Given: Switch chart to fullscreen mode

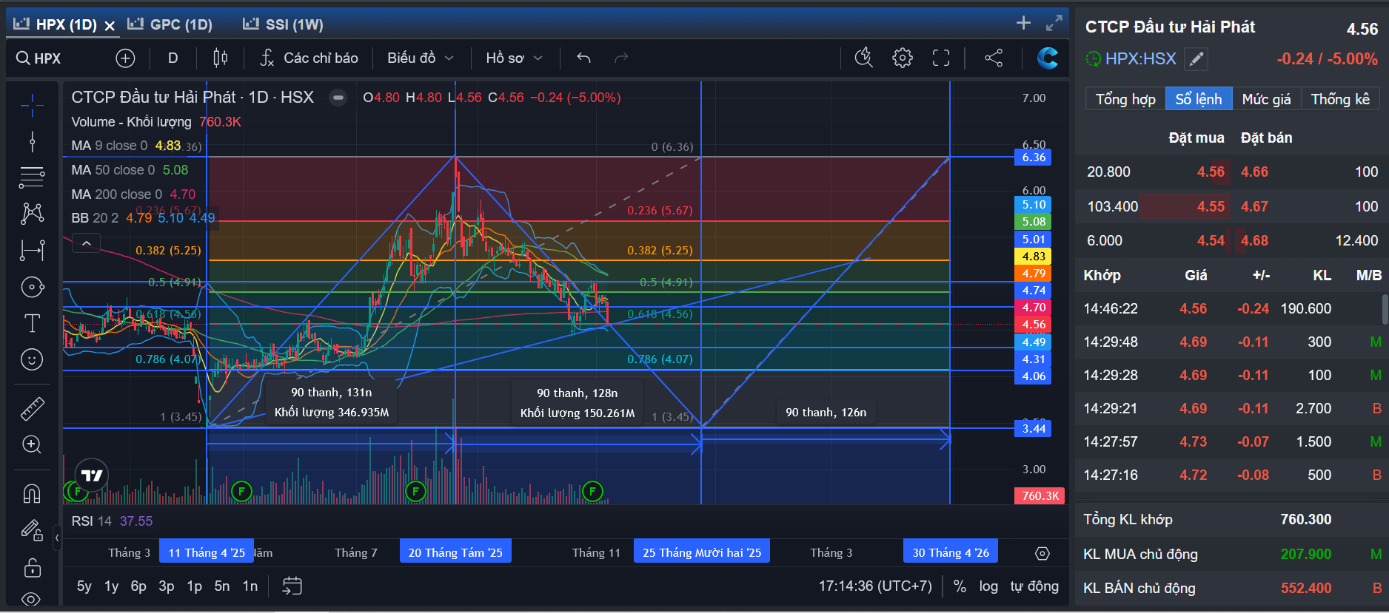Looking at the screenshot, I should pyautogui.click(x=941, y=58).
